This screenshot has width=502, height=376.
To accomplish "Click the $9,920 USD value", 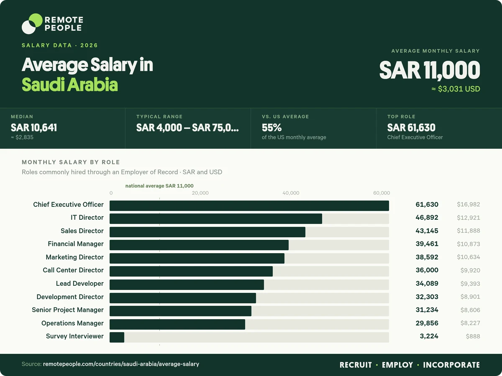I will [x=470, y=270].
